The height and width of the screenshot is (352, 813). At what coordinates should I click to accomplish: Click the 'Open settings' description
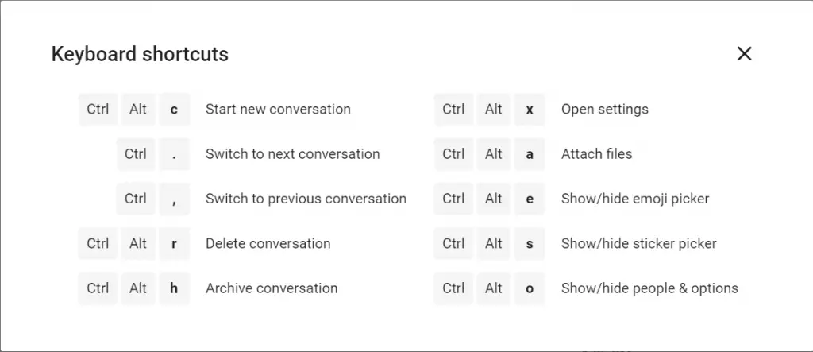tap(604, 110)
